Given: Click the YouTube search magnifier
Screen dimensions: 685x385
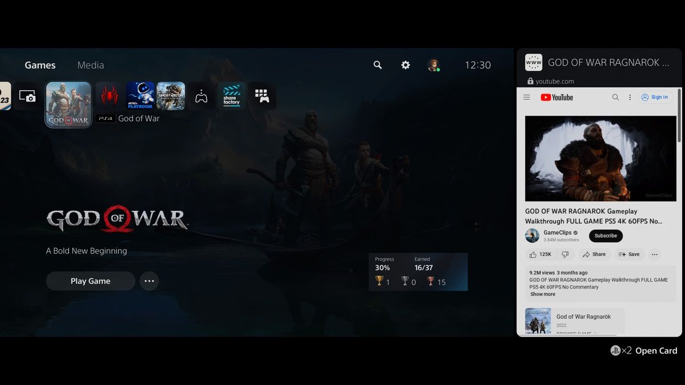Looking at the screenshot, I should coord(615,98).
